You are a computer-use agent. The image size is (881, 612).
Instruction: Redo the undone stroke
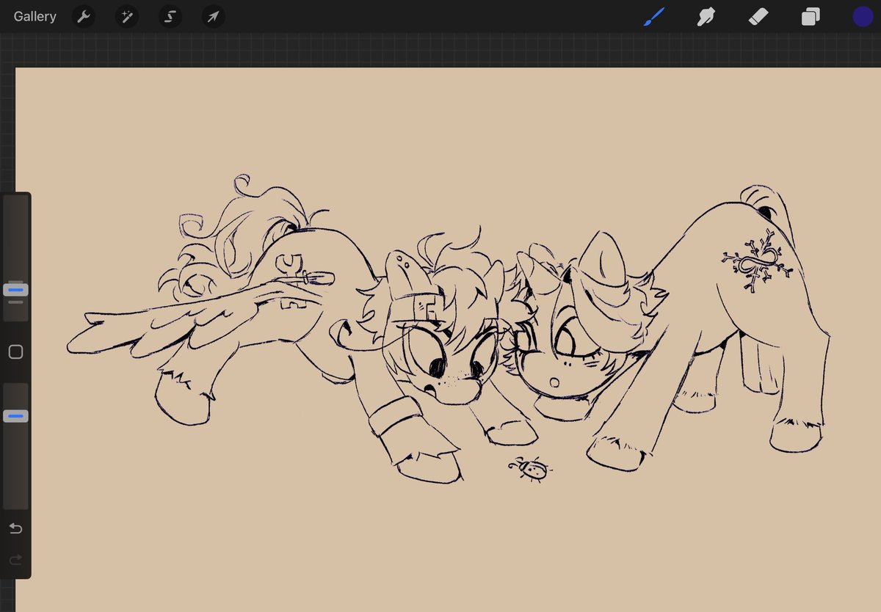[15, 558]
